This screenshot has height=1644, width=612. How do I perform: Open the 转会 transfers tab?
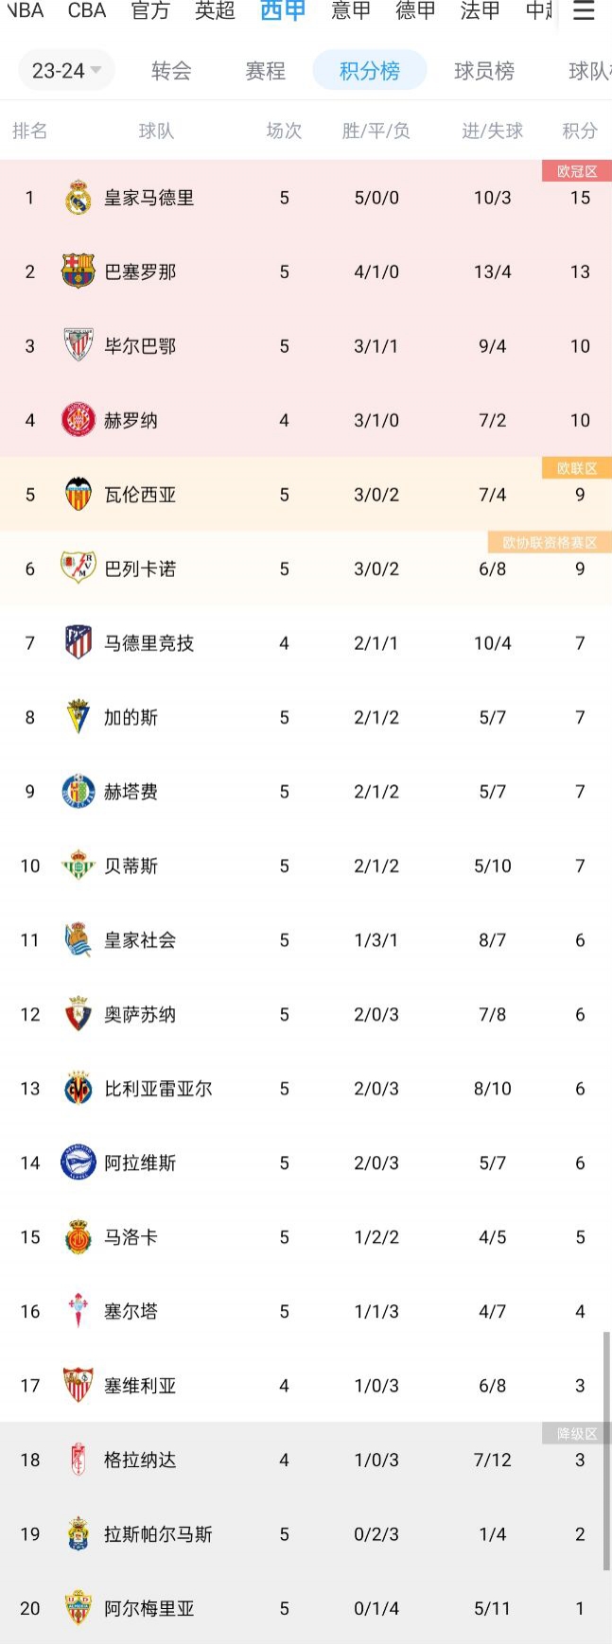point(171,71)
